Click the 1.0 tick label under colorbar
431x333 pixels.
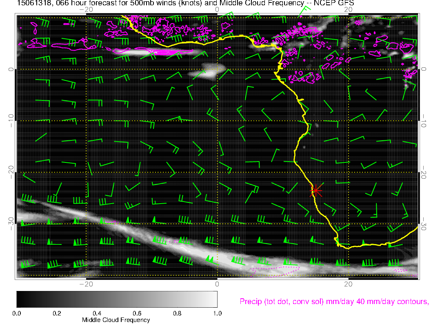(217, 313)
